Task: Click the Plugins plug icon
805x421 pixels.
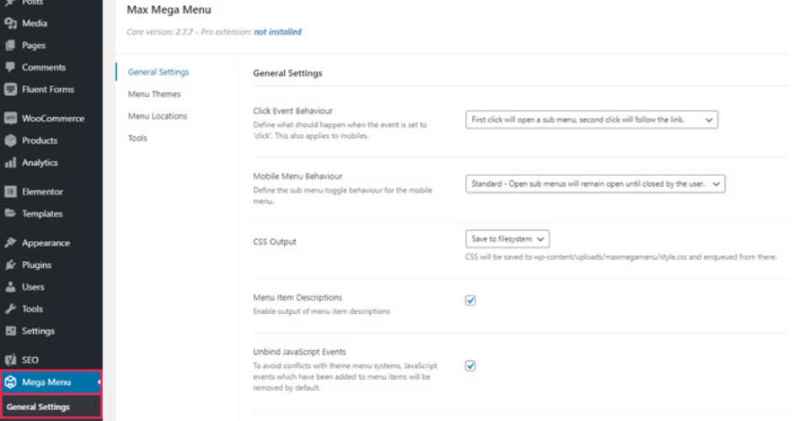Action: pyautogui.click(x=11, y=265)
